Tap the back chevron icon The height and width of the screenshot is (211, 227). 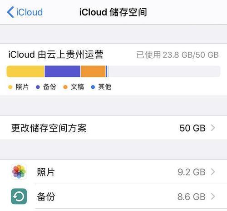pyautogui.click(x=10, y=12)
